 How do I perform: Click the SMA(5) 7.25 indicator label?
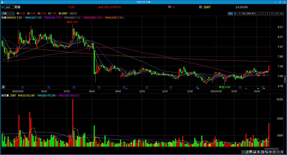(15, 17)
